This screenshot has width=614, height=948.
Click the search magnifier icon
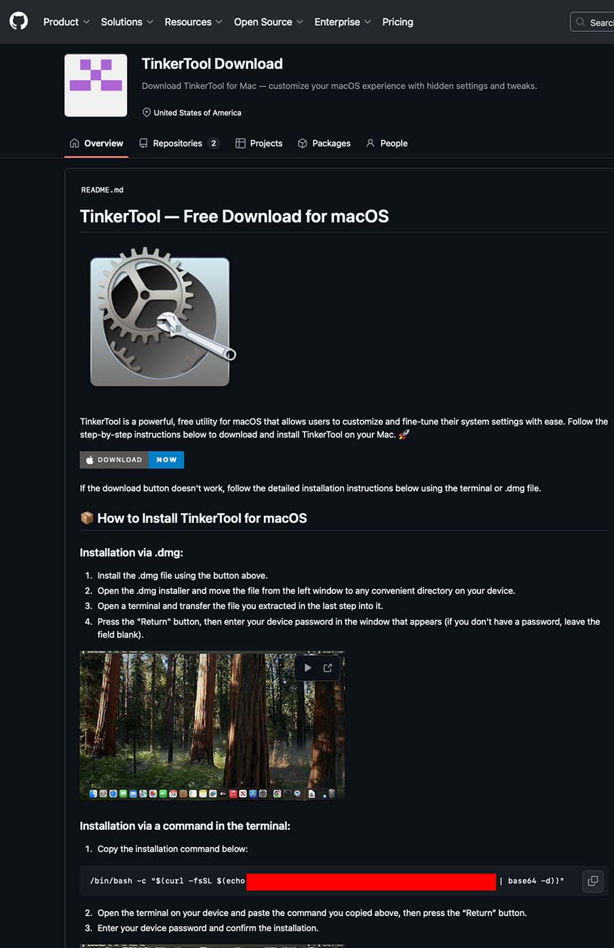580,22
